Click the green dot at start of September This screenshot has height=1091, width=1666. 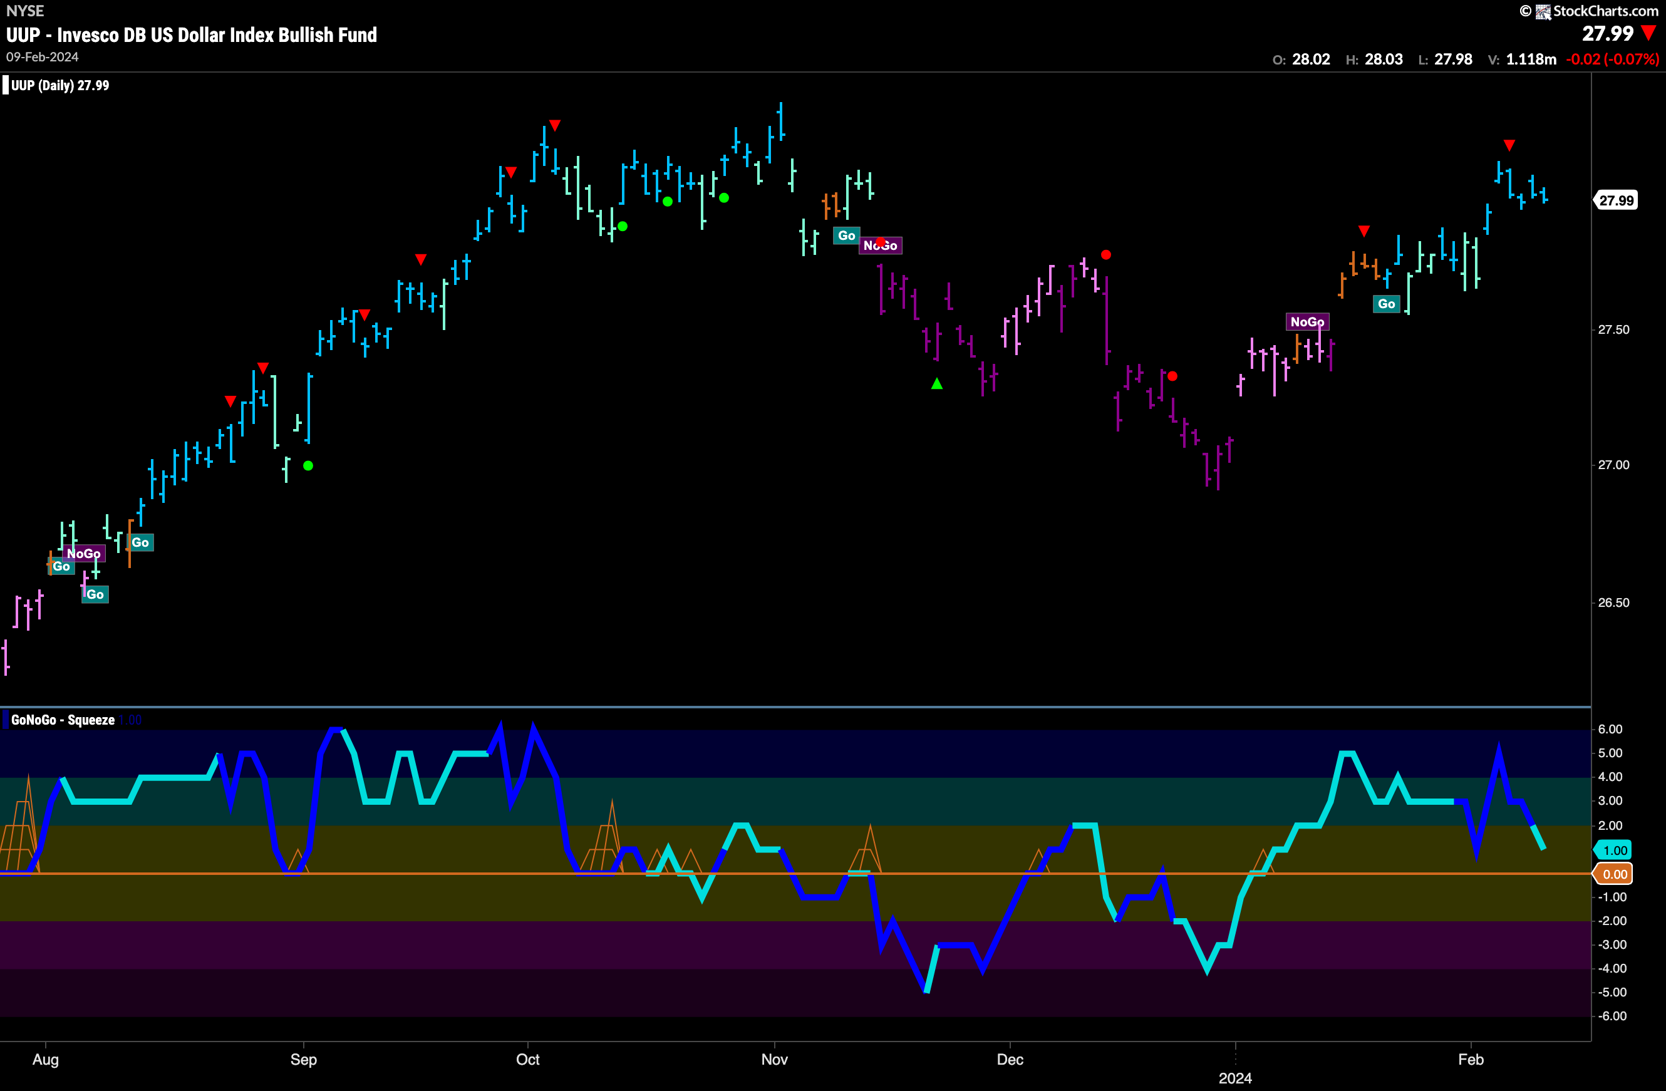tap(308, 466)
